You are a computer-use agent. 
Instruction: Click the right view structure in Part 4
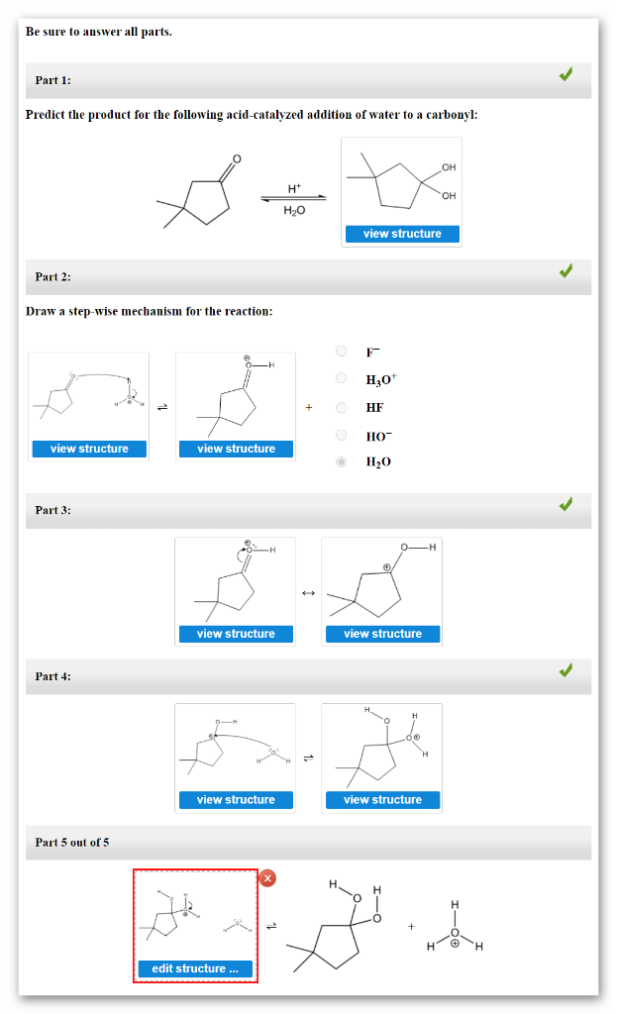(382, 799)
